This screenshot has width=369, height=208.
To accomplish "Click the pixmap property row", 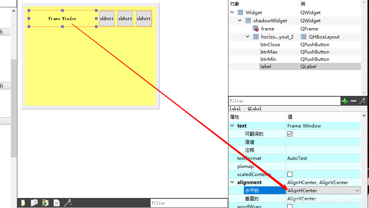I will point(295,166).
